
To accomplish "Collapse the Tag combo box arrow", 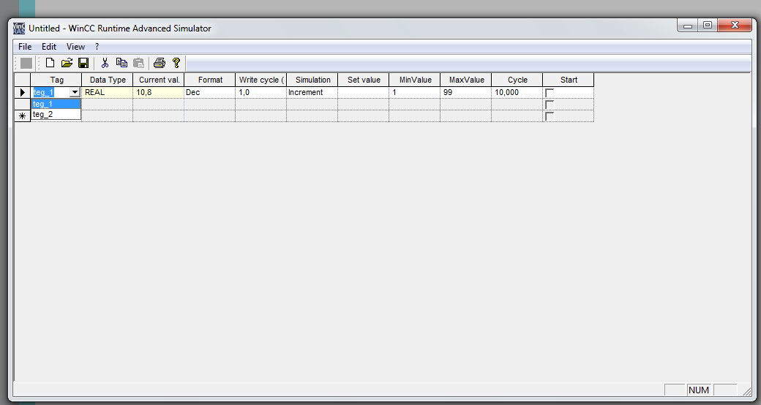I will 75,92.
